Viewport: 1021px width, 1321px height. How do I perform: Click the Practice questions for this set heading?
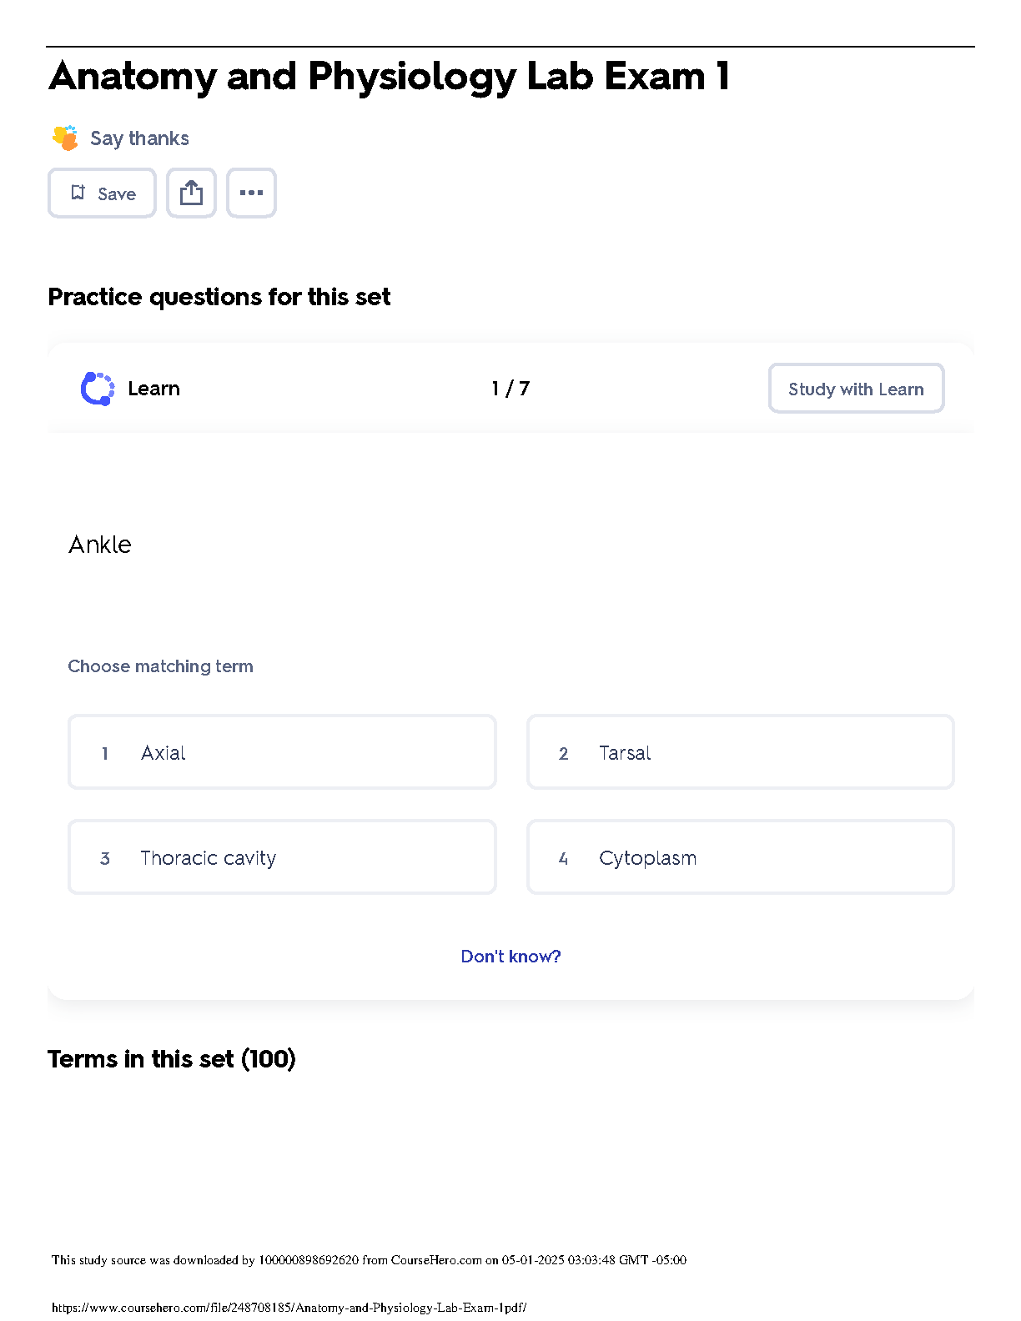point(219,297)
